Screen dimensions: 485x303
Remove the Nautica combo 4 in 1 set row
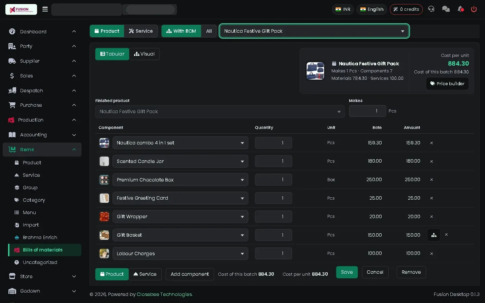431,143
